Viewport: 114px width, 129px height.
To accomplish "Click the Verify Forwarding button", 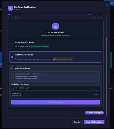I will click(55, 102).
